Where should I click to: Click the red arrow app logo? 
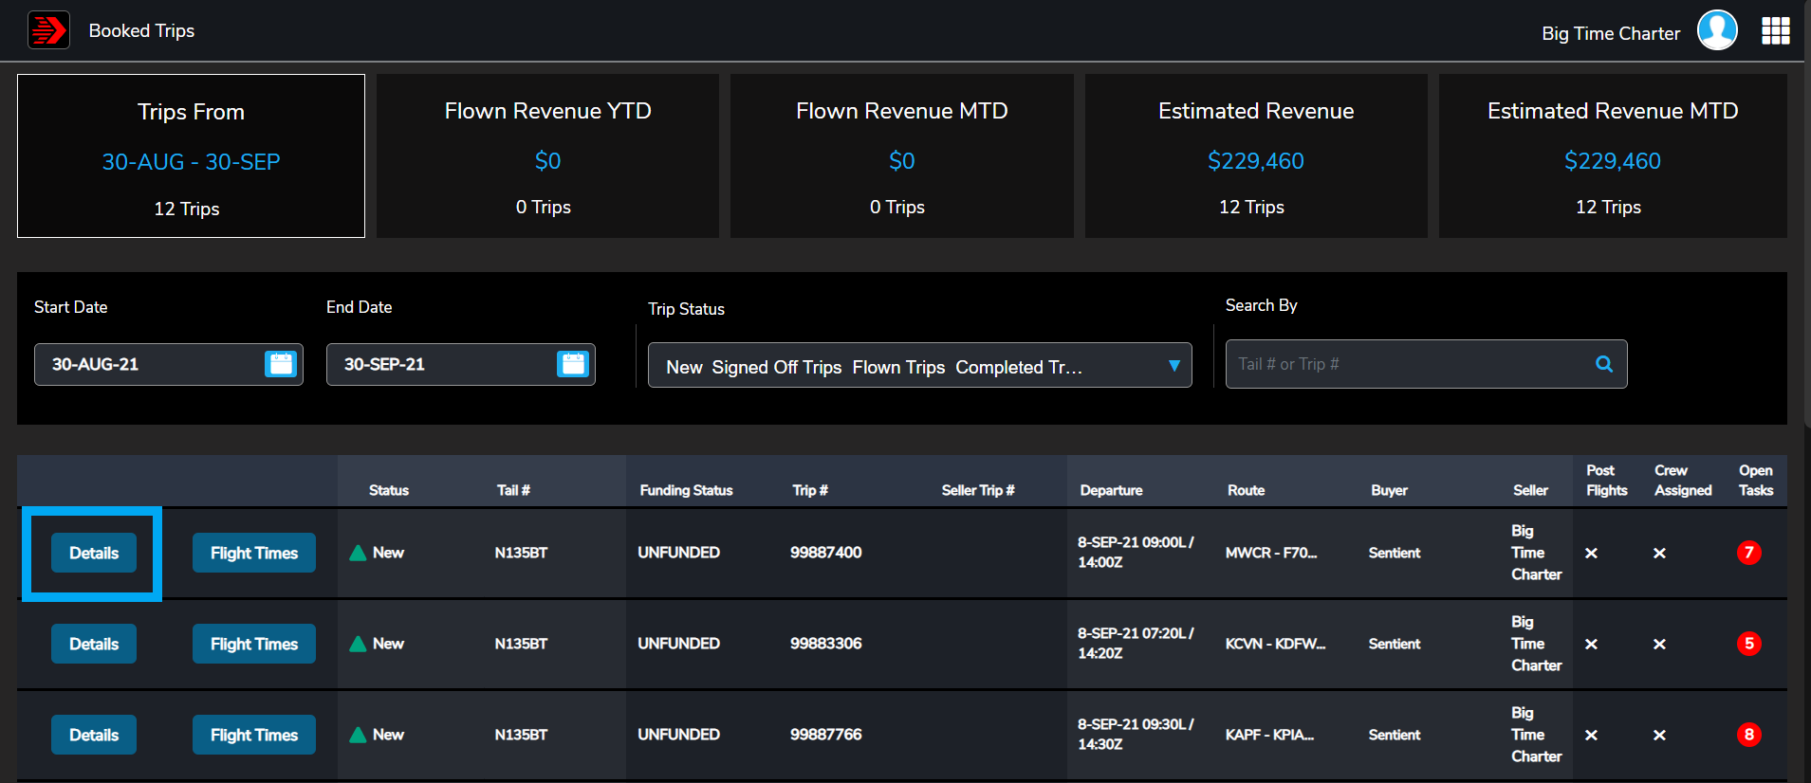pos(48,30)
